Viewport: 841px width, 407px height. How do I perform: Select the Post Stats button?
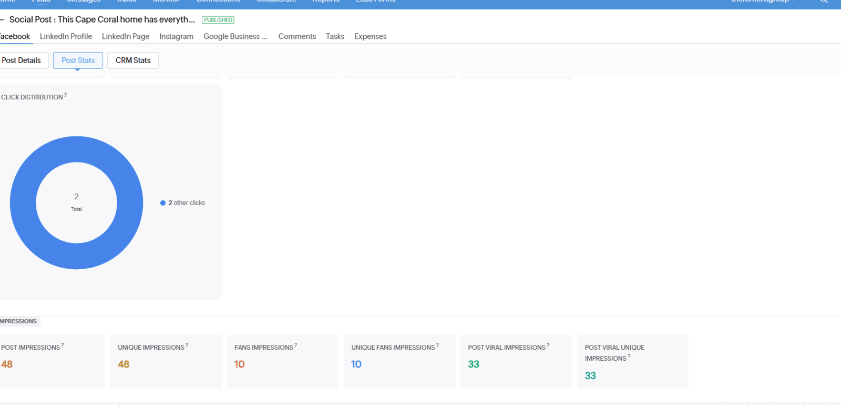pyautogui.click(x=78, y=60)
